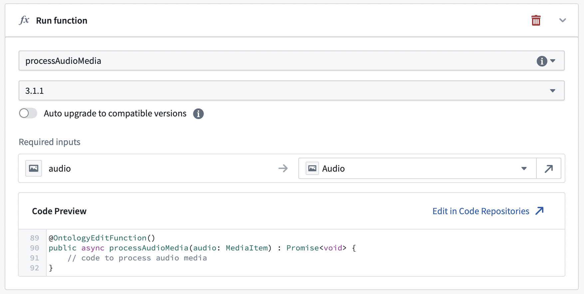Click code line 90 in Code Preview

(x=202, y=248)
